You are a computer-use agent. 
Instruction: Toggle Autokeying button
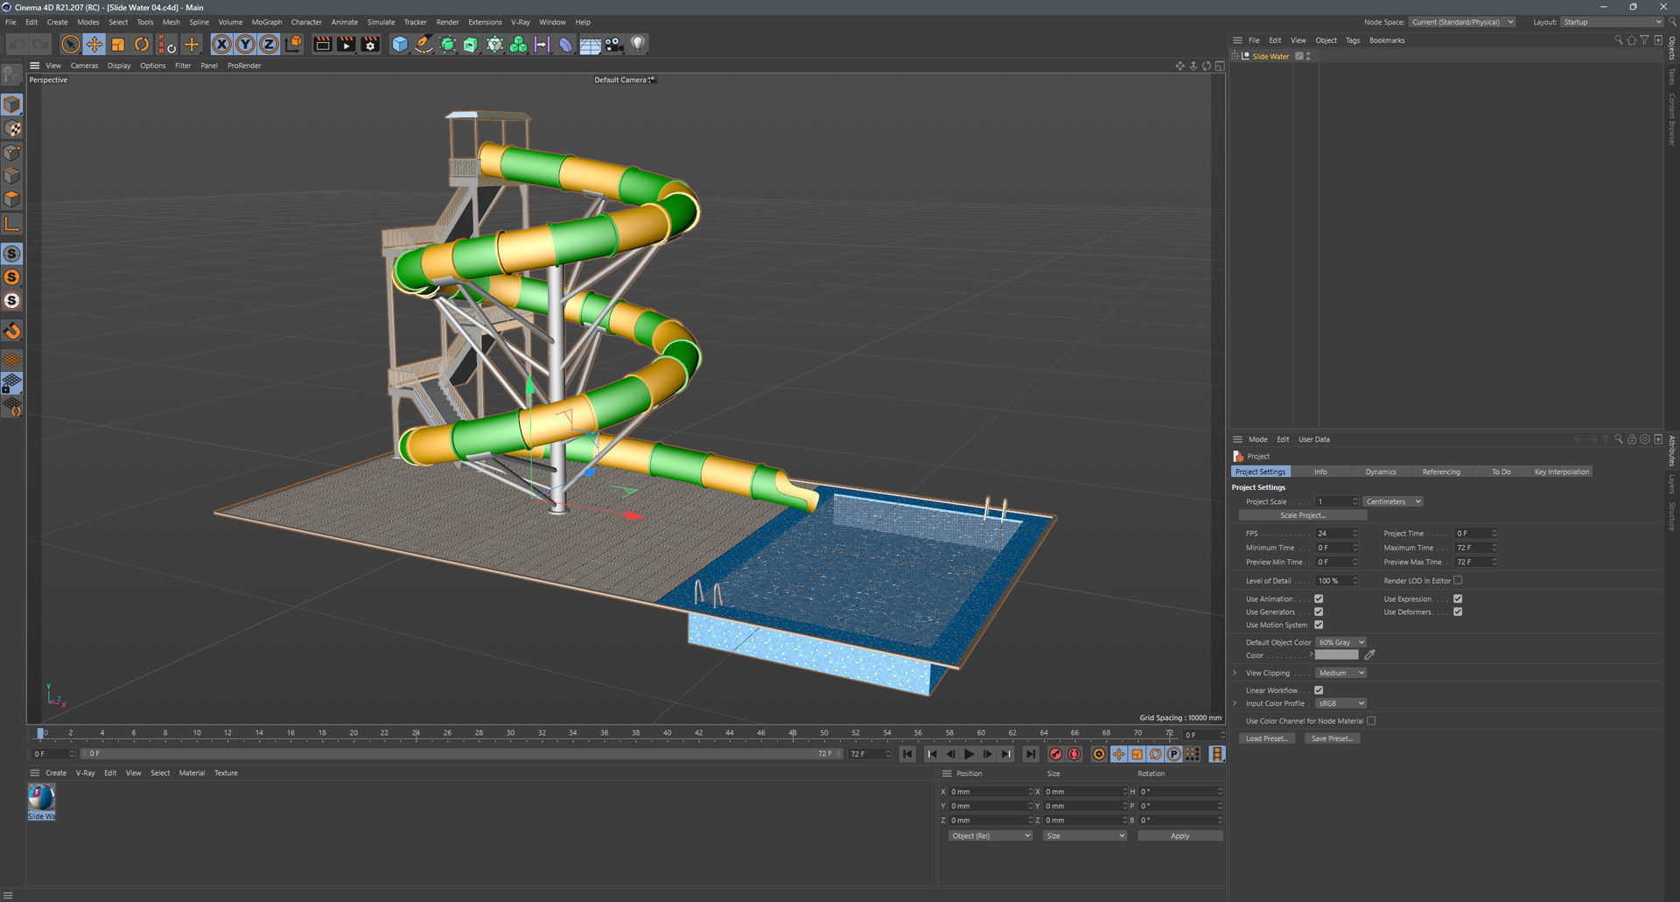click(1074, 754)
